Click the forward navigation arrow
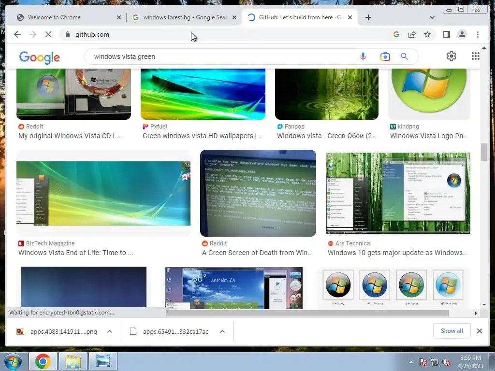Image resolution: width=495 pixels, height=371 pixels. (x=33, y=34)
